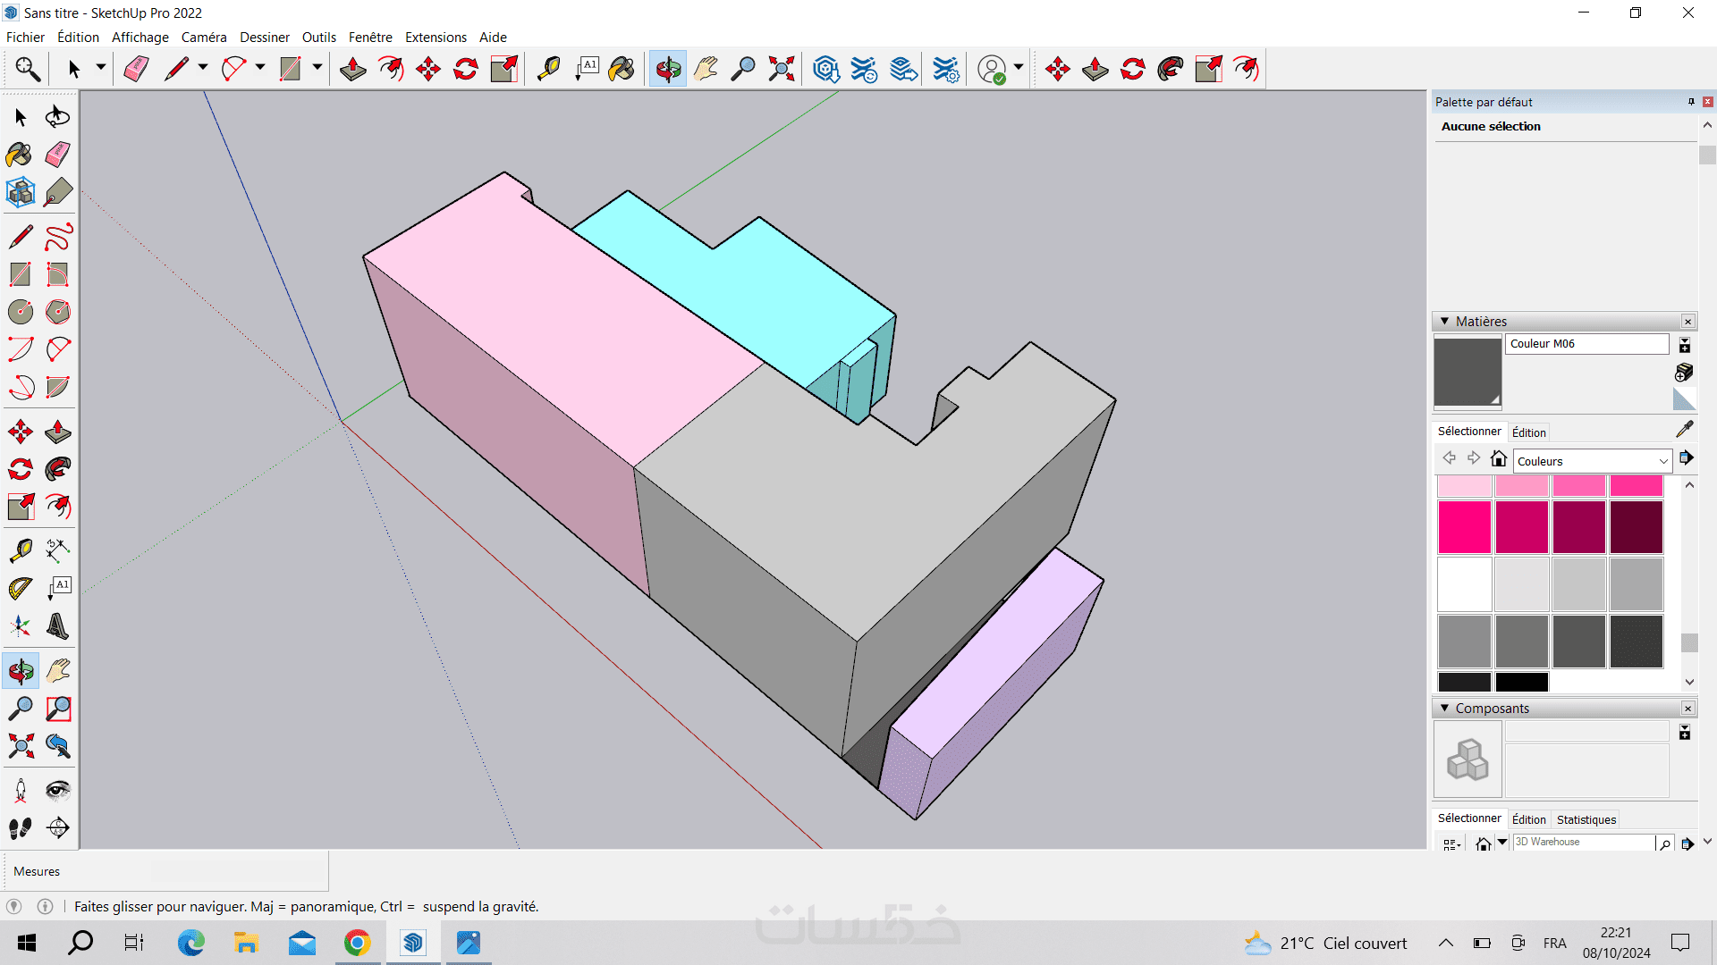Viewport: 1717px width, 965px height.
Task: Collapse the Matières panel
Action: [x=1444, y=321]
